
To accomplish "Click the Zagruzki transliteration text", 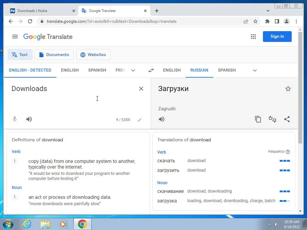I will 167,109.
